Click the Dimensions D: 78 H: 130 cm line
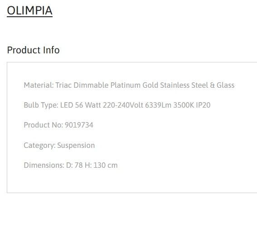Image resolution: width=257 pixels, height=227 pixels. point(70,165)
